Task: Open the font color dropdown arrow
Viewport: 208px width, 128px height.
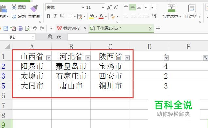Action: coord(106,17)
